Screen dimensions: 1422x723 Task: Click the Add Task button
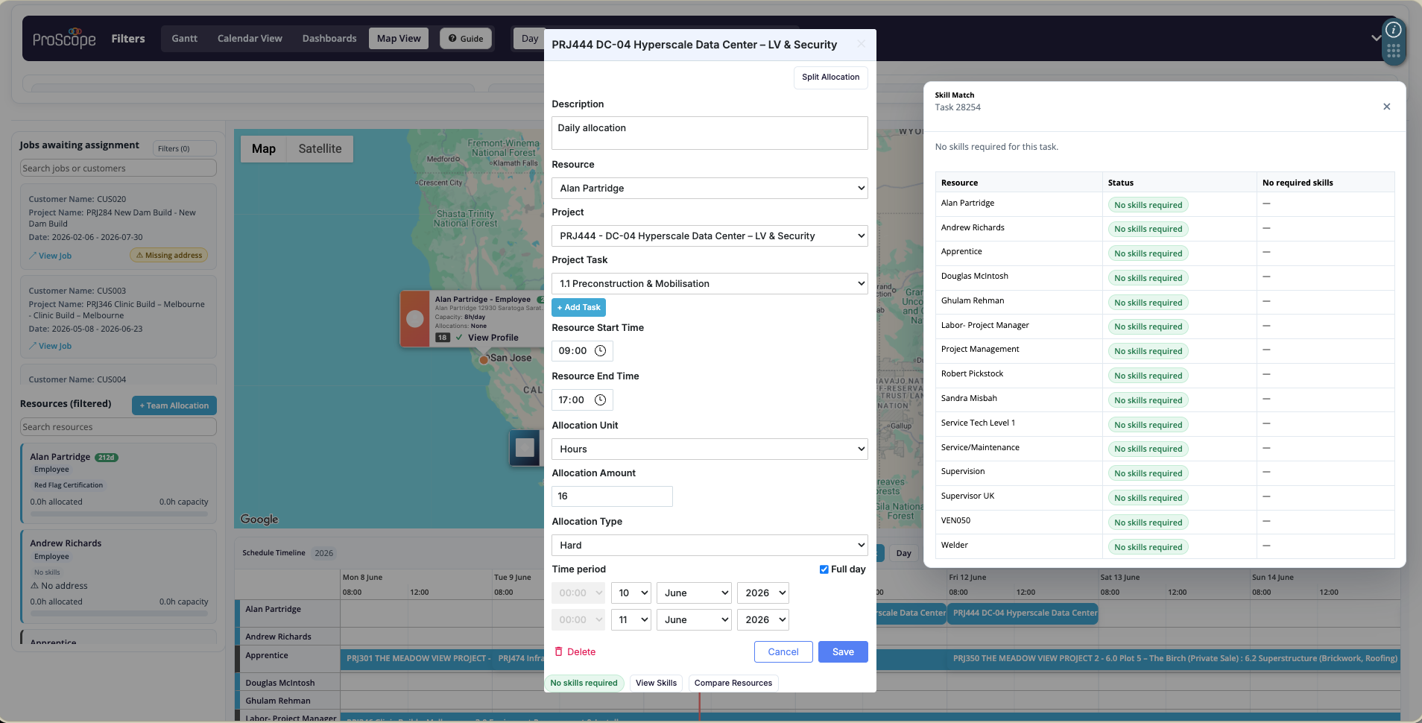click(x=578, y=308)
